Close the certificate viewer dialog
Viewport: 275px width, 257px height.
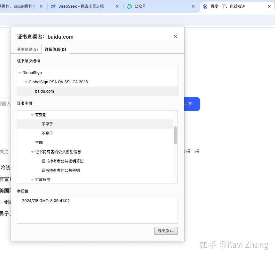click(175, 36)
